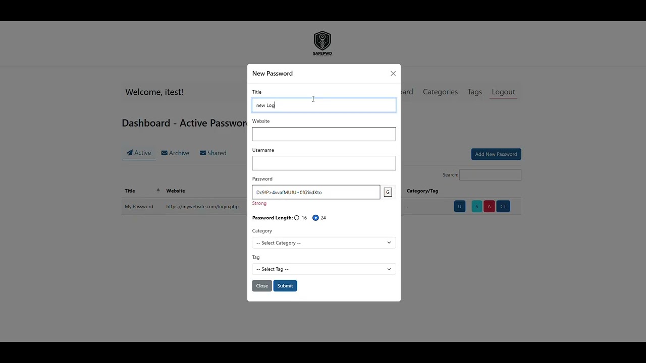Click the SAFEPWD shield logo
The image size is (646, 363).
coord(322,43)
